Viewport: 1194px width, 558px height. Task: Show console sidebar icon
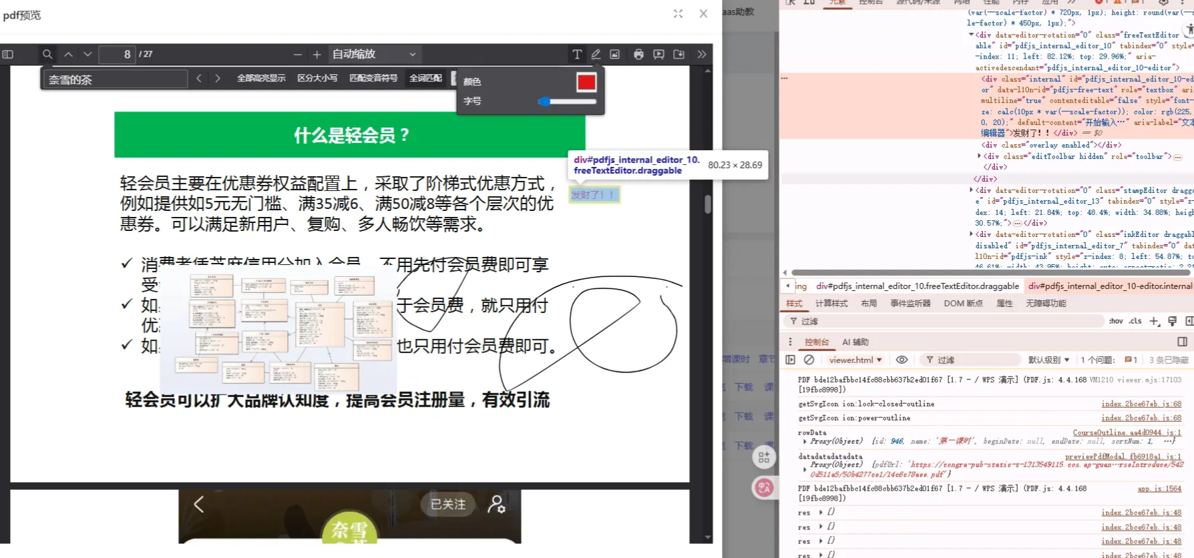point(790,360)
